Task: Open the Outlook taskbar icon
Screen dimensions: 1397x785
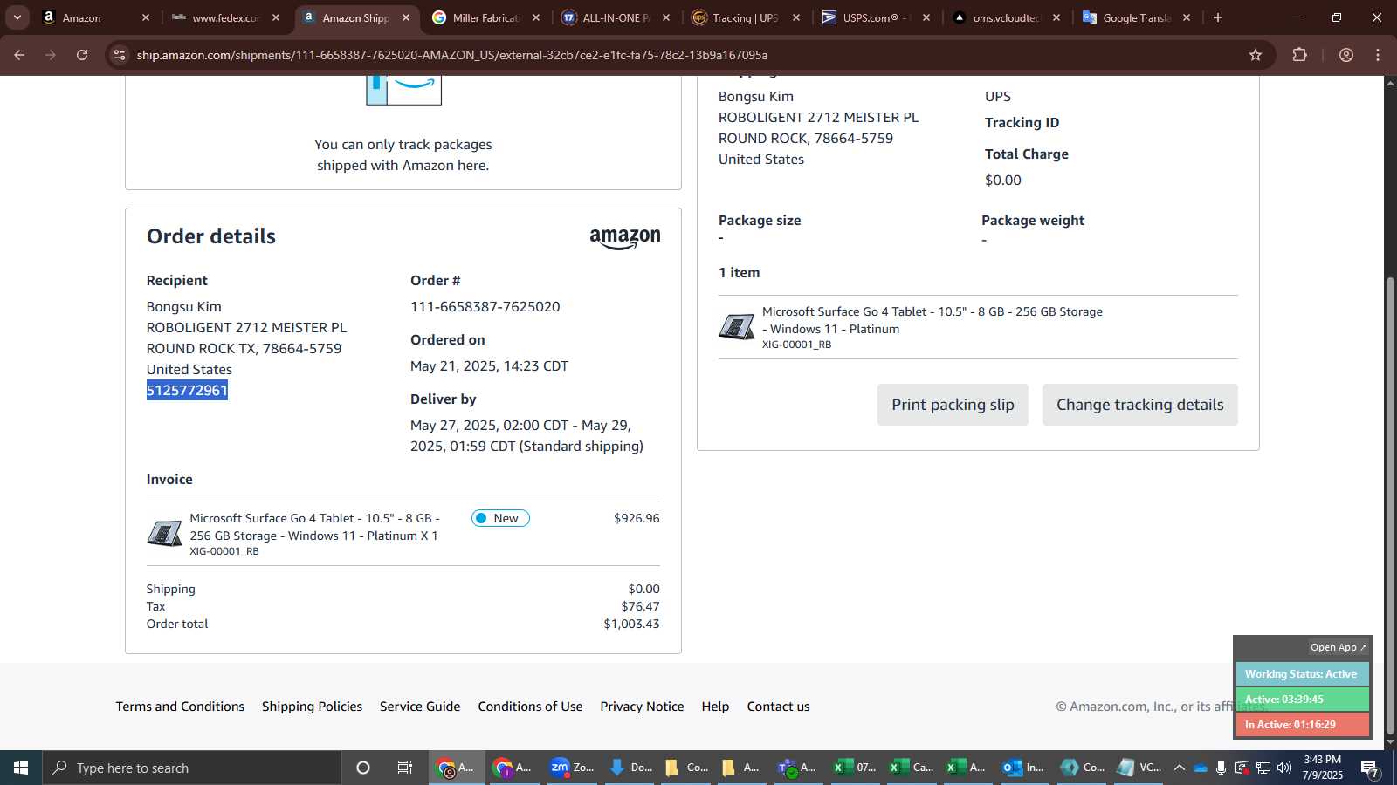Action: pyautogui.click(x=1022, y=768)
